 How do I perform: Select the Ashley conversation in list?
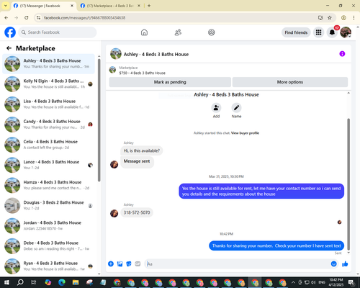tap(48, 64)
